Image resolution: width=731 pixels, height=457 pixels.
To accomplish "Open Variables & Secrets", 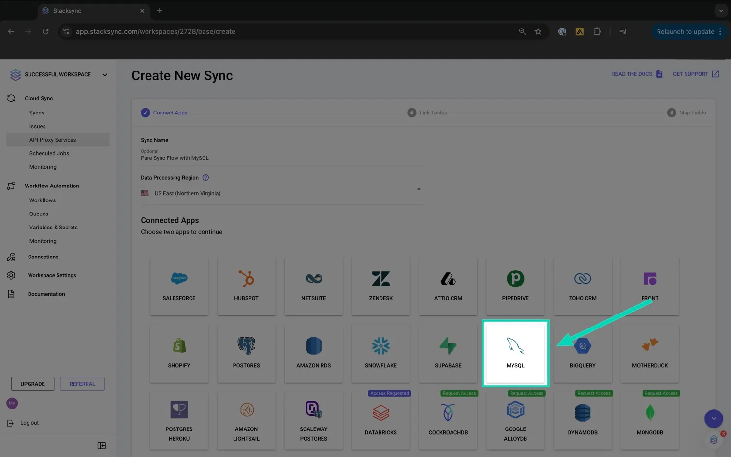I will pos(54,228).
